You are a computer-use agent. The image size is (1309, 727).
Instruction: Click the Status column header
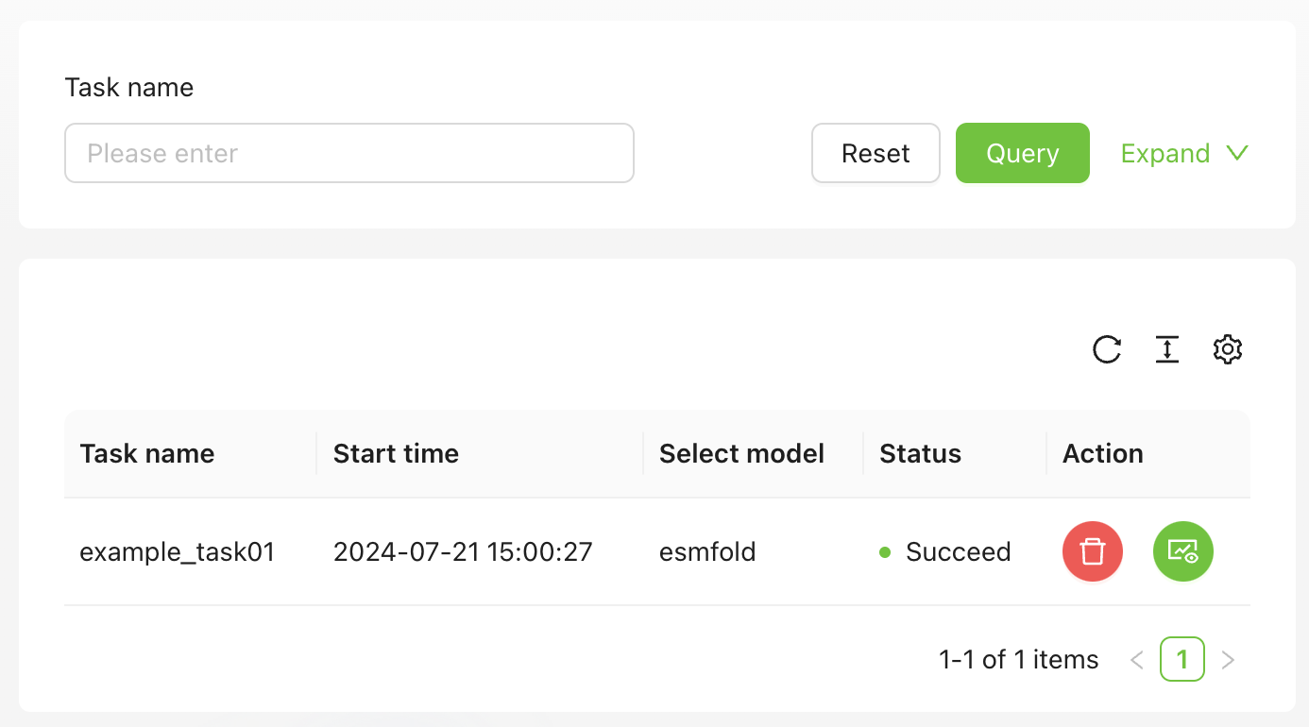click(920, 453)
